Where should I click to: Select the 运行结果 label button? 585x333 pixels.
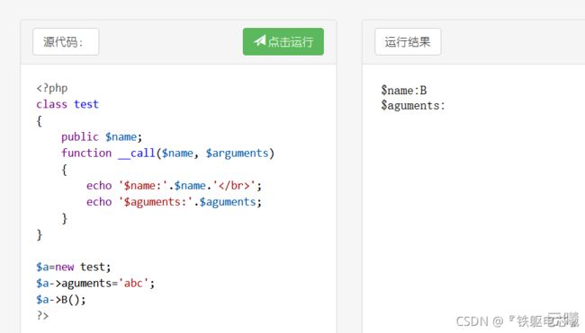408,41
